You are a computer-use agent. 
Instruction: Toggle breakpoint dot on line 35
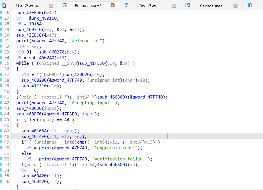pyautogui.click(x=1, y=63)
